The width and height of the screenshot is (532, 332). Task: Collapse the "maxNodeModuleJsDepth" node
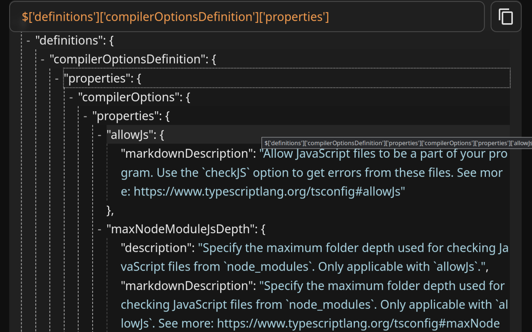tap(99, 229)
